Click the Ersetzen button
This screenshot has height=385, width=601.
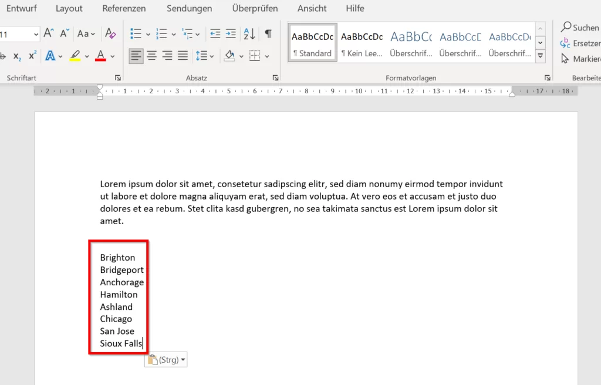coord(581,43)
